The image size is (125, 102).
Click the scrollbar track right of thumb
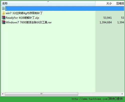point(99,94)
